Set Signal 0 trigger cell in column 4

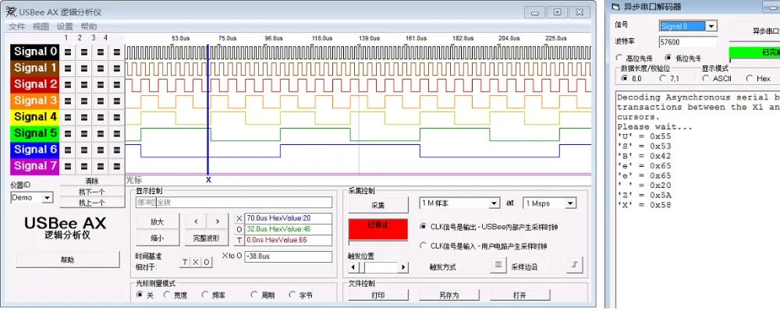(117, 51)
